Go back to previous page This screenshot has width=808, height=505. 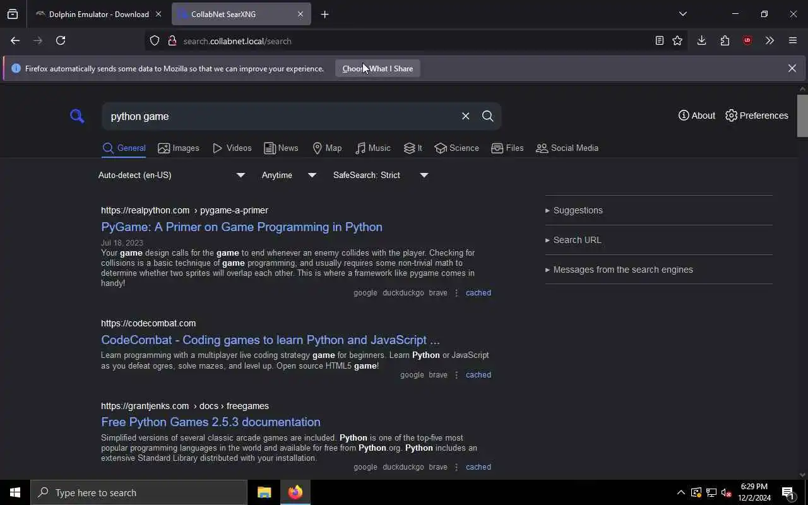pyautogui.click(x=15, y=40)
